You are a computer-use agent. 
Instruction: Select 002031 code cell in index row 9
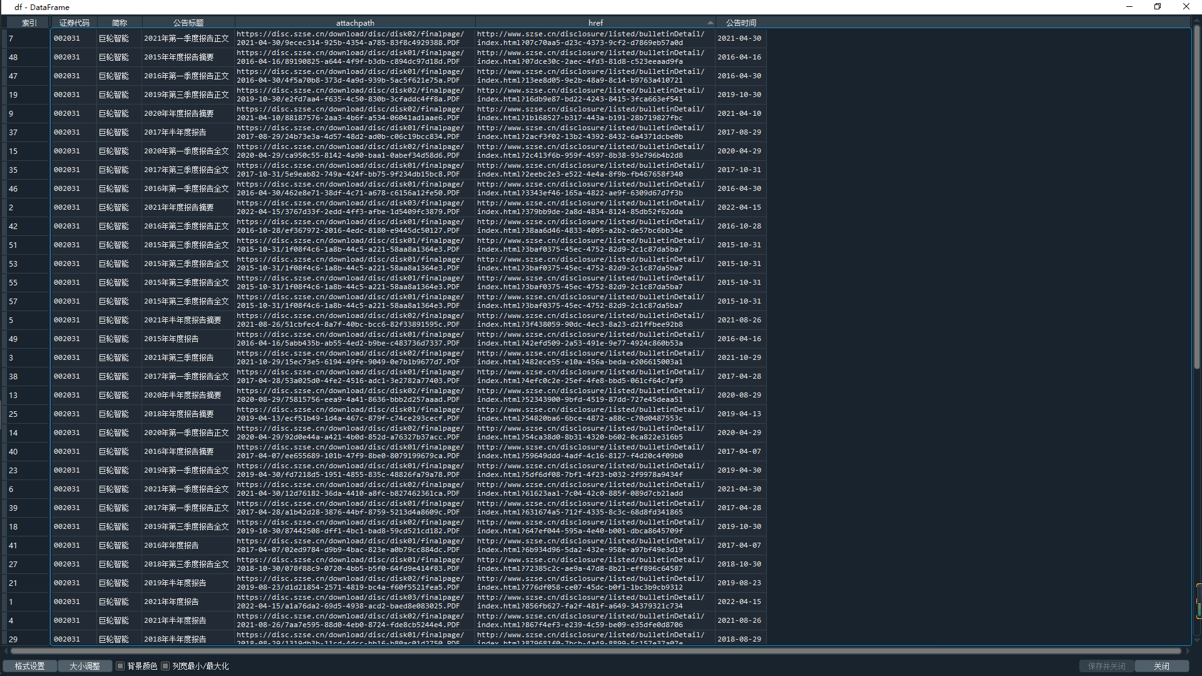(x=74, y=113)
